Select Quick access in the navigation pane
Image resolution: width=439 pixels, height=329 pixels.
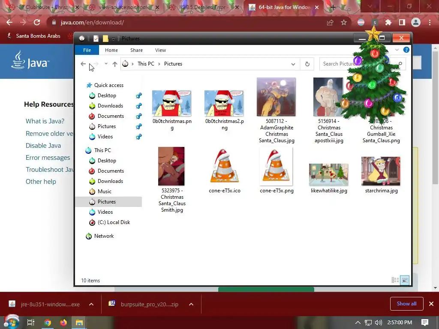pyautogui.click(x=108, y=85)
